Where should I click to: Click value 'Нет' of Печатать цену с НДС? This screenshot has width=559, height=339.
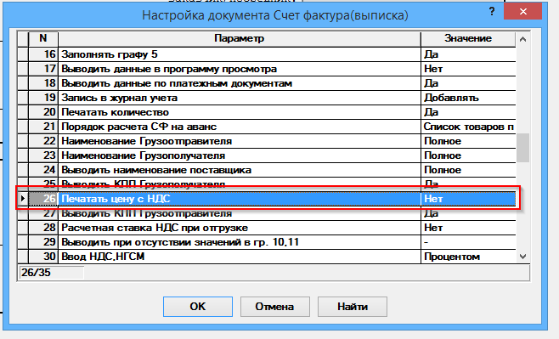(468, 199)
